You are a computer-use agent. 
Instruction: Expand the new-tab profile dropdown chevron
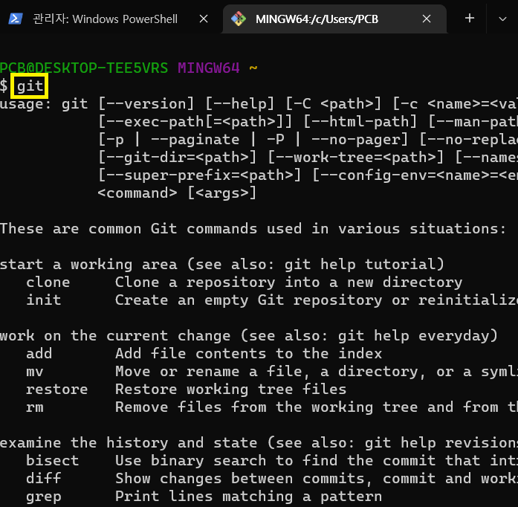[502, 19]
